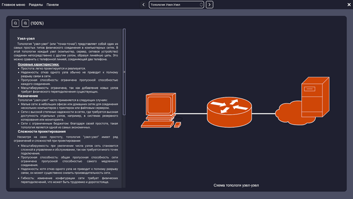This screenshot has width=353, height=199.
Task: Click the server tower icon in diagram
Action: tap(315, 97)
